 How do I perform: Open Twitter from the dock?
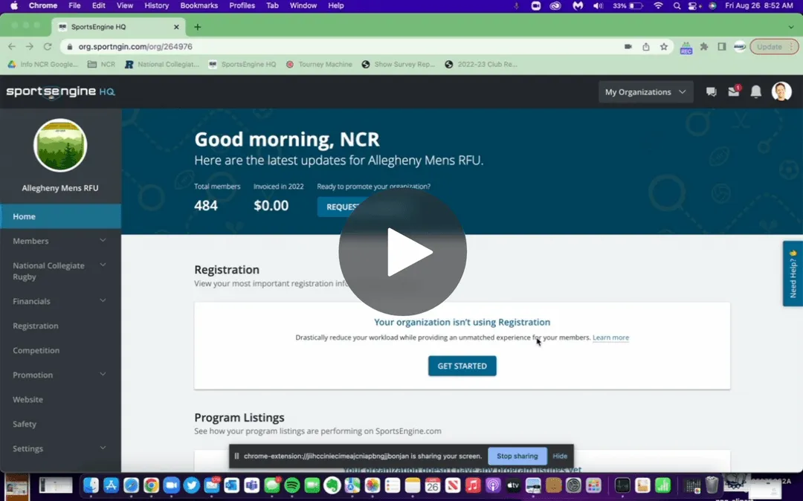[x=192, y=485]
